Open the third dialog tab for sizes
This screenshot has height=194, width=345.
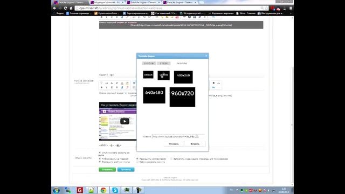(x=182, y=64)
